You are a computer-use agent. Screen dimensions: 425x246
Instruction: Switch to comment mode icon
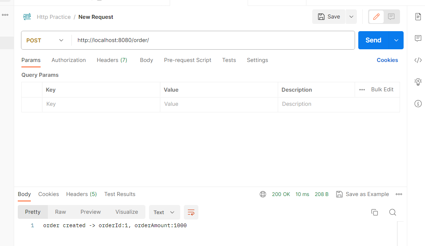[391, 17]
